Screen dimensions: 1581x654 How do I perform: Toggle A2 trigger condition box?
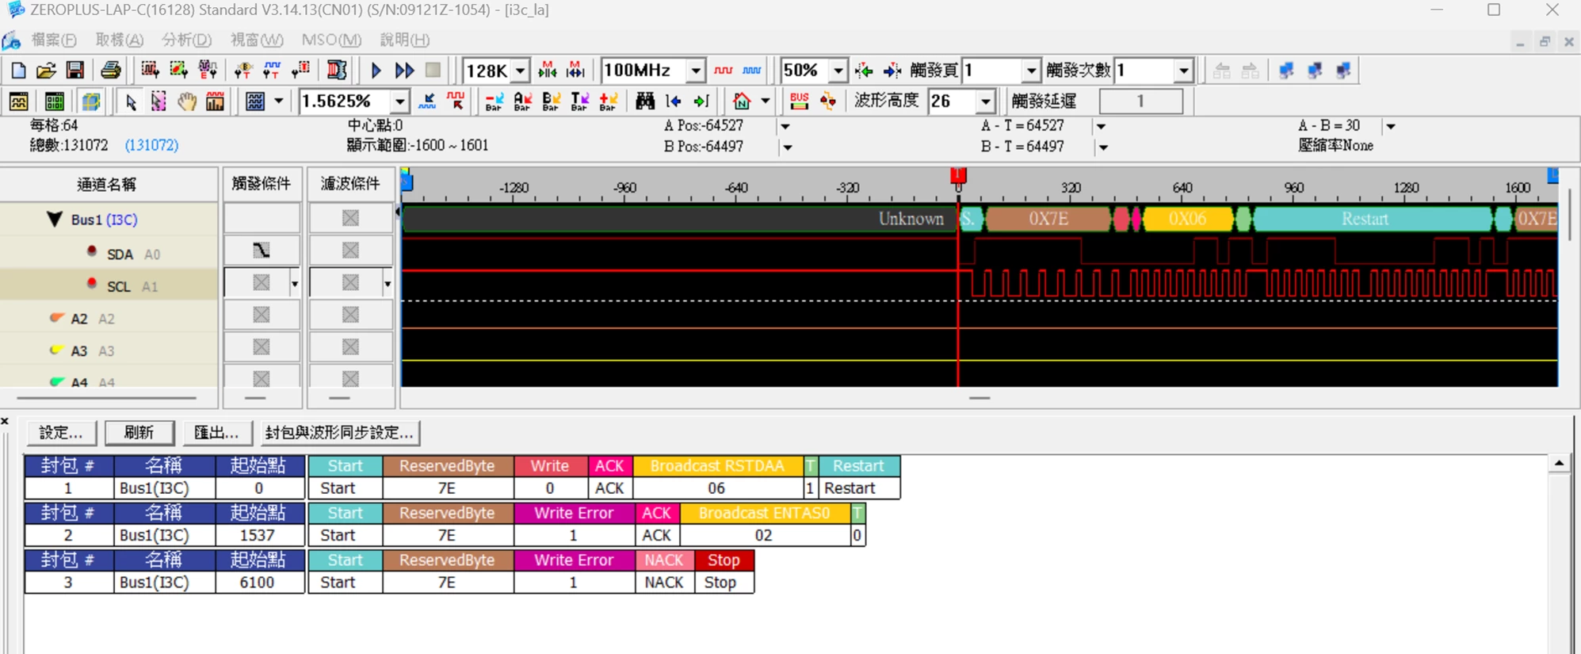tap(261, 316)
